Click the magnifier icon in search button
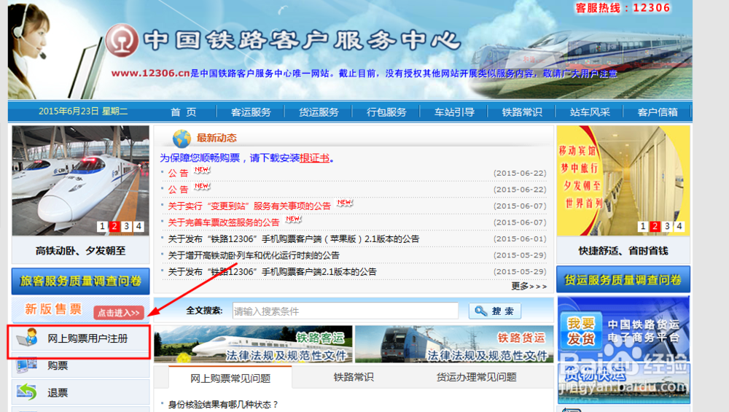This screenshot has width=729, height=412. [480, 311]
